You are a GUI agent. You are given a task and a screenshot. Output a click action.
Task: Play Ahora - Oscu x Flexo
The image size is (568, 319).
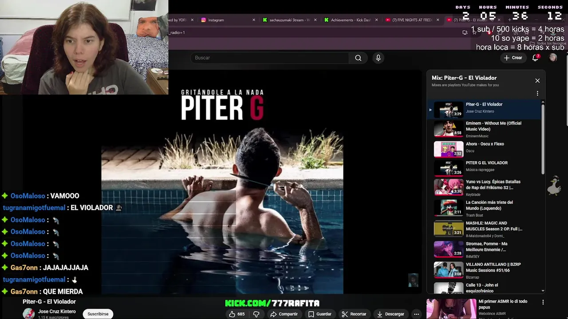(x=485, y=149)
